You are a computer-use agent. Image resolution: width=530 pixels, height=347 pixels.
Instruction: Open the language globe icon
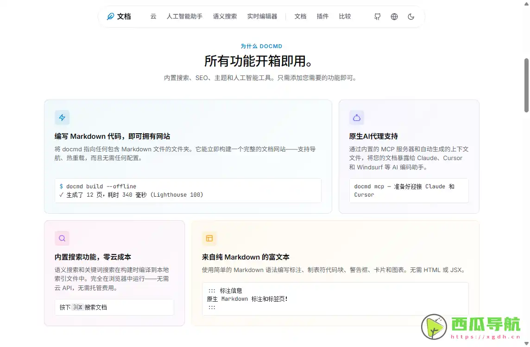pos(394,16)
